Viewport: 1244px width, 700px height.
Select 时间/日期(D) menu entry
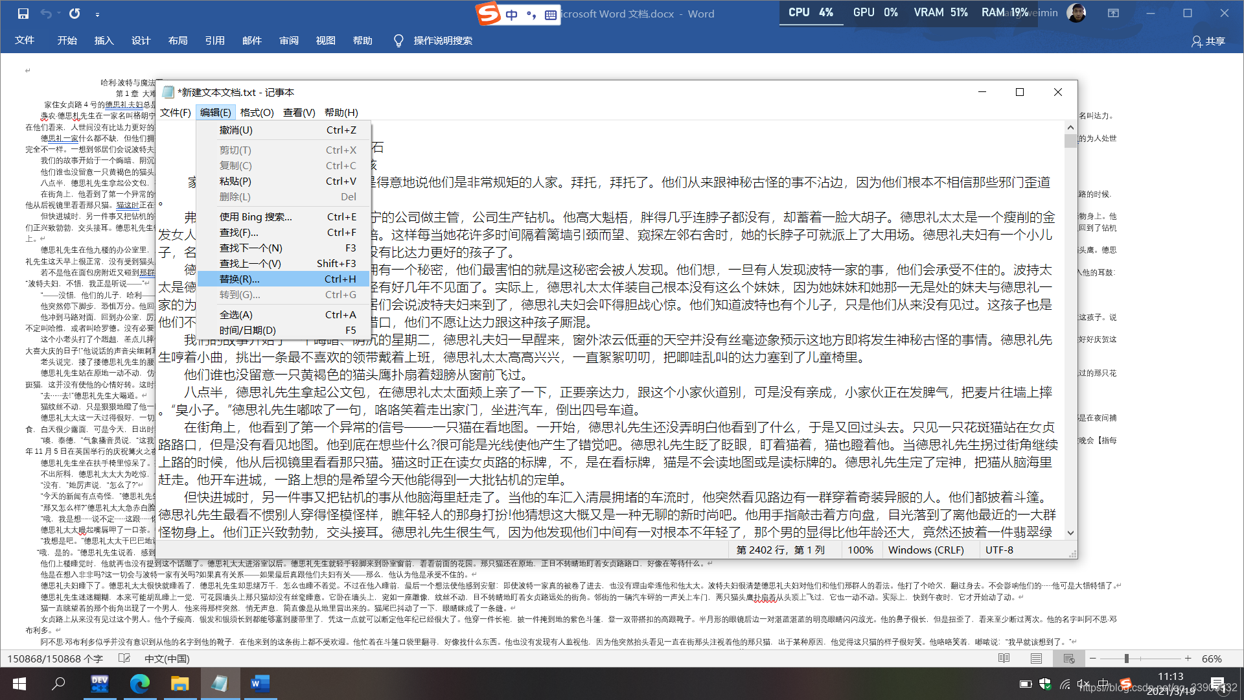[x=284, y=331]
